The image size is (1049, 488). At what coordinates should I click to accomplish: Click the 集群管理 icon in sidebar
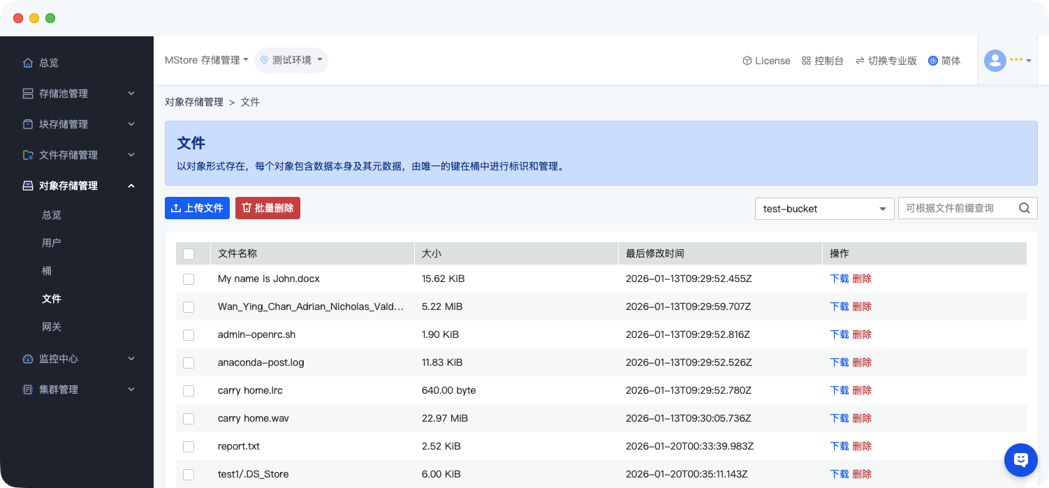click(x=28, y=390)
